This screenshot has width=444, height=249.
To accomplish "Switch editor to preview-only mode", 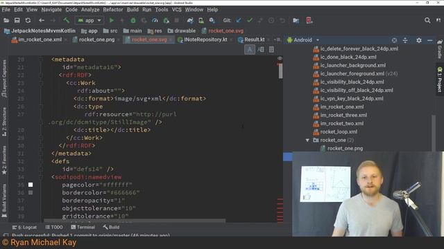I will (271, 50).
